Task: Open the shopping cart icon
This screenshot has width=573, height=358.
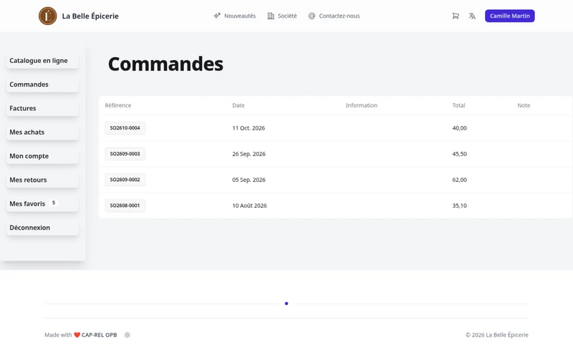Action: pyautogui.click(x=456, y=16)
